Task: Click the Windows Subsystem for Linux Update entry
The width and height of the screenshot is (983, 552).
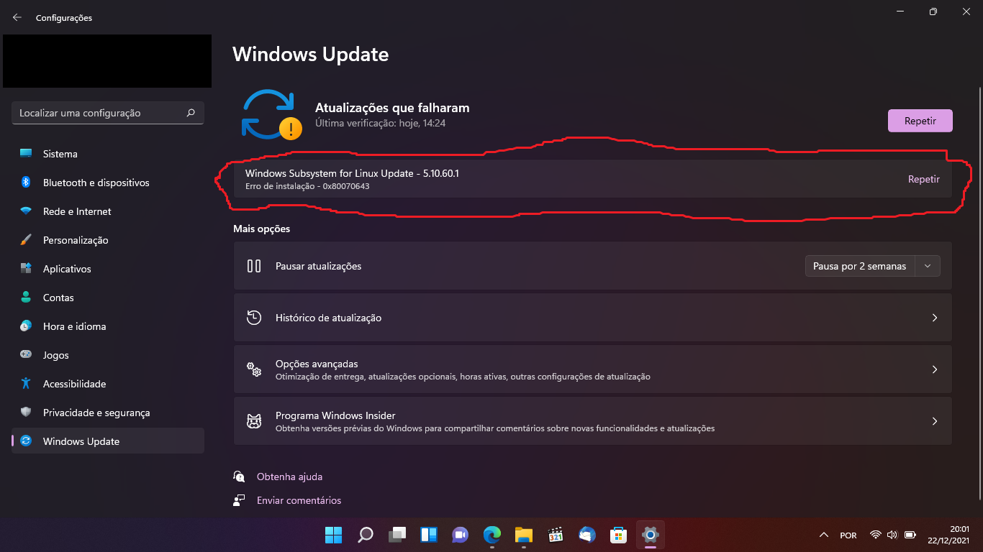Action: coord(593,179)
